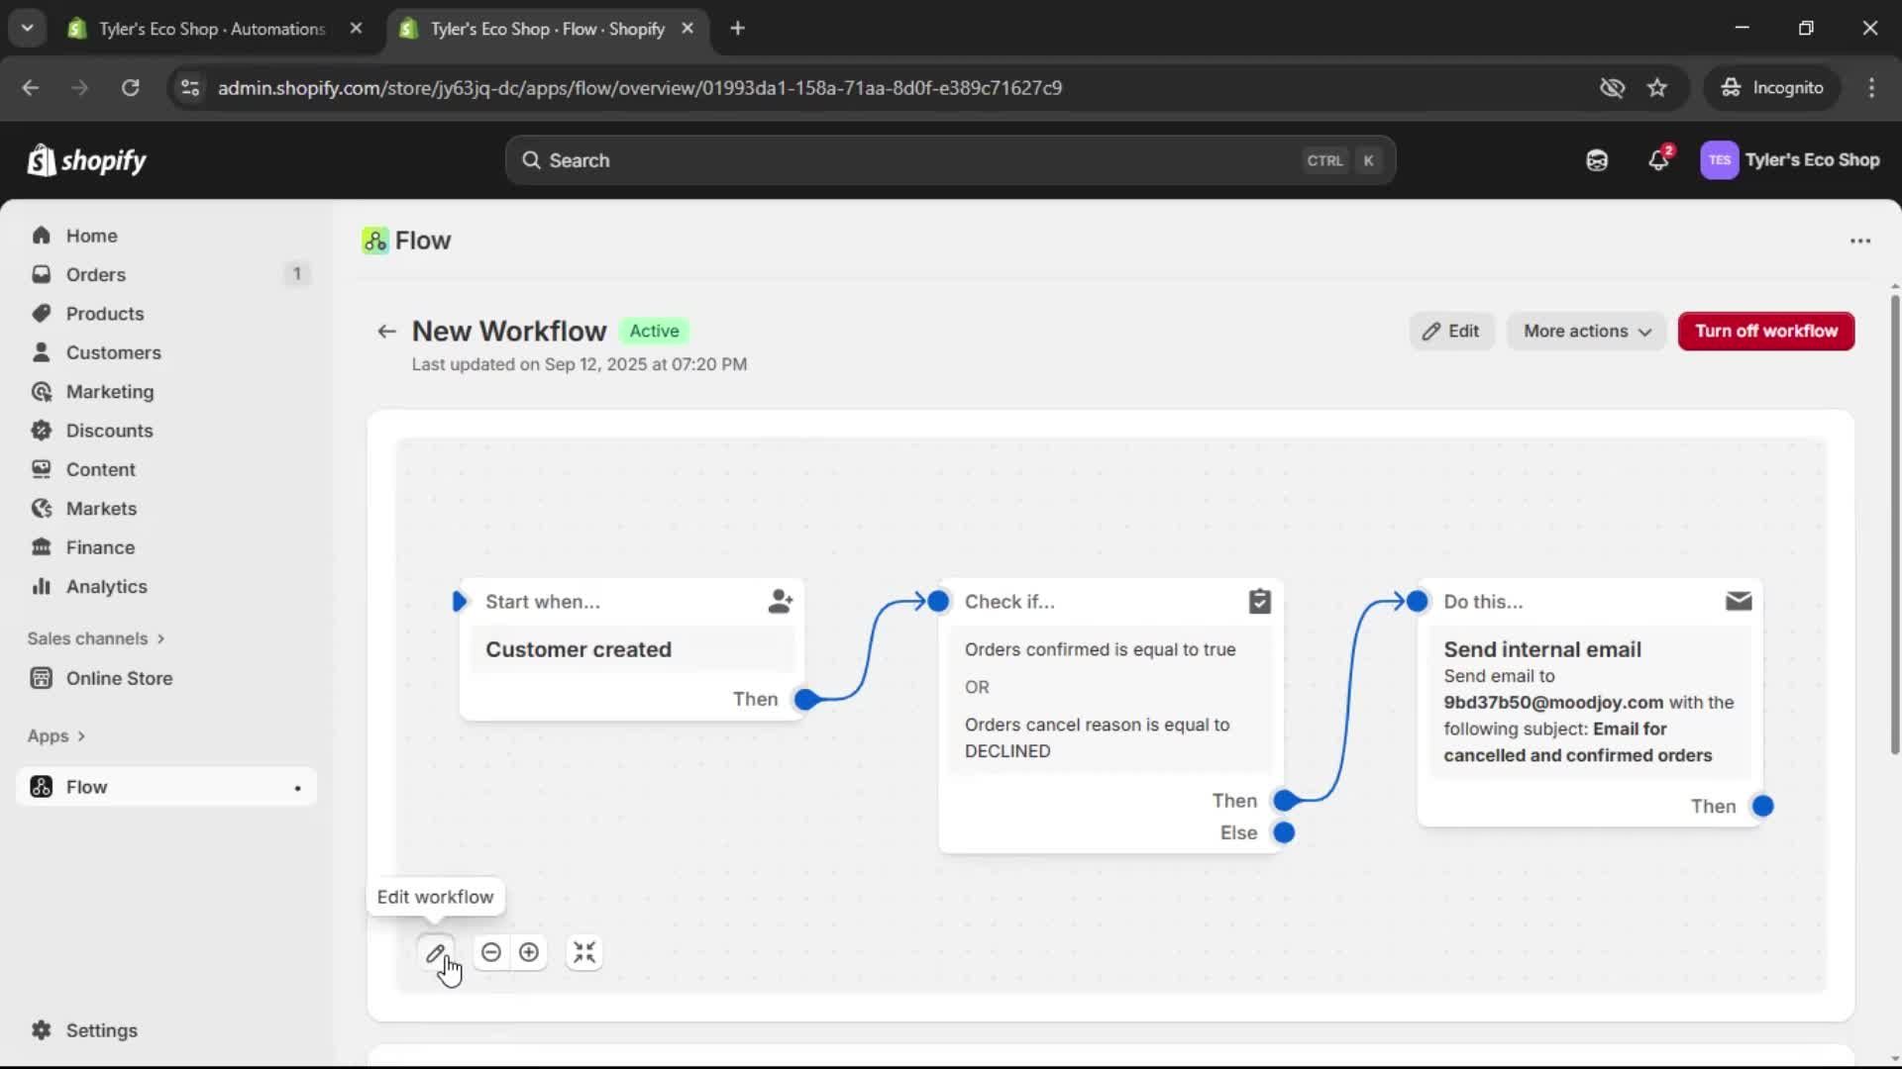Go back using the workflow back arrow
1902x1069 pixels.
click(x=385, y=331)
